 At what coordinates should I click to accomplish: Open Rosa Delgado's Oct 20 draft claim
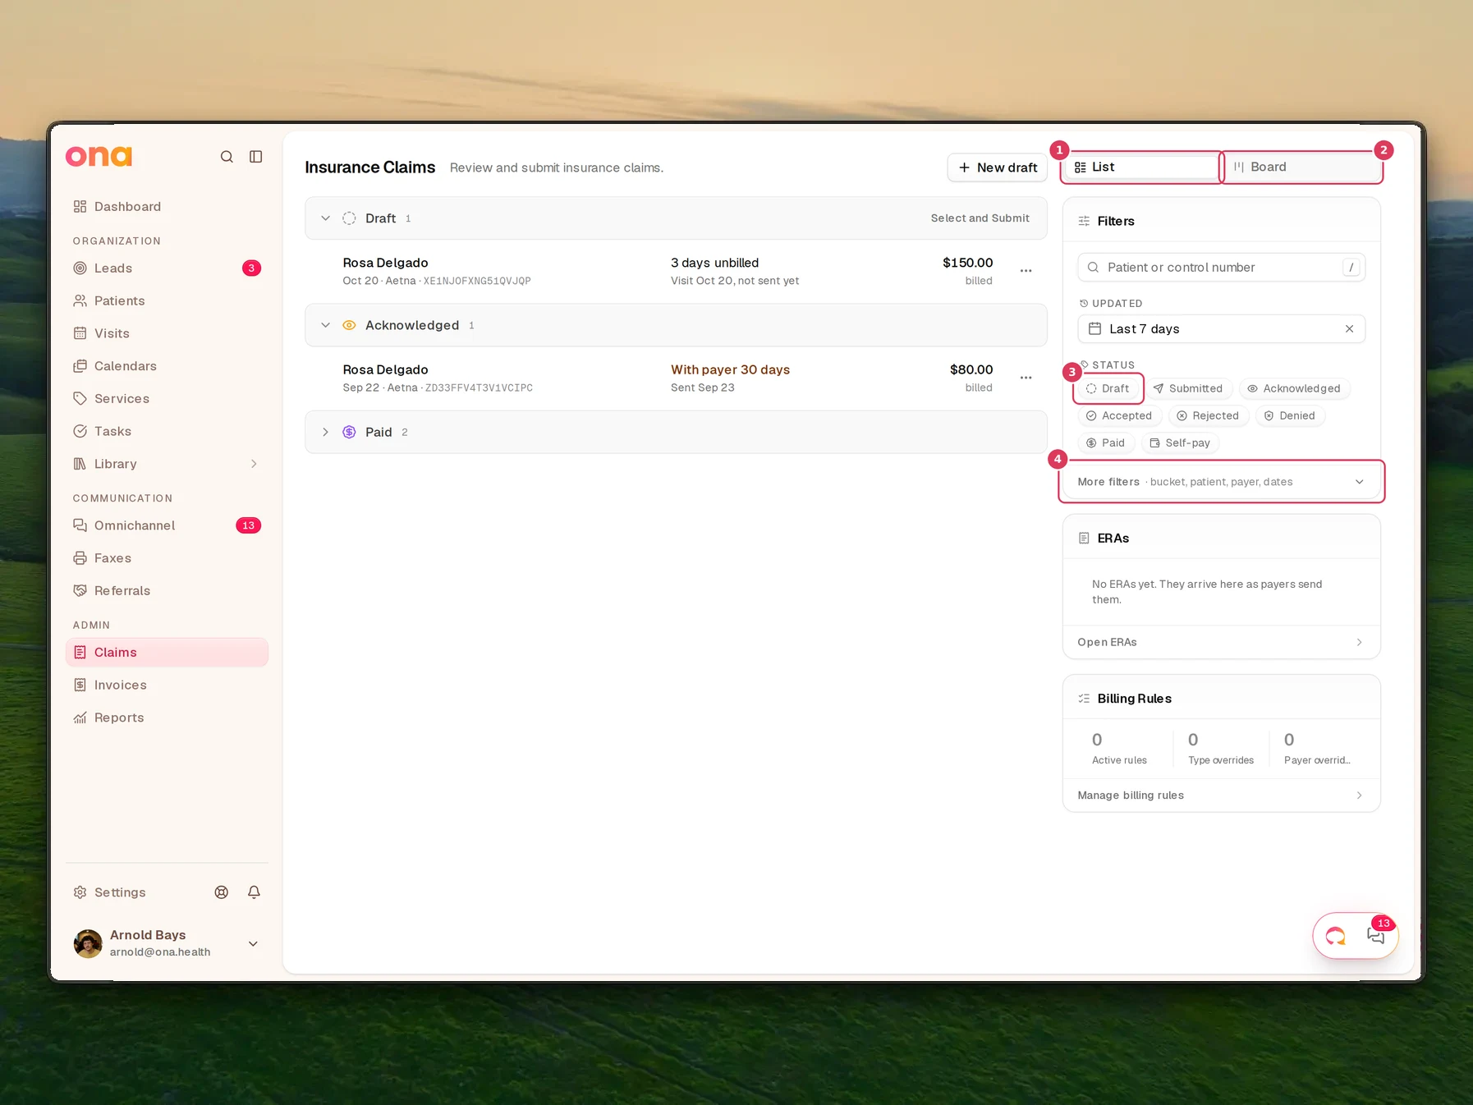pos(676,271)
